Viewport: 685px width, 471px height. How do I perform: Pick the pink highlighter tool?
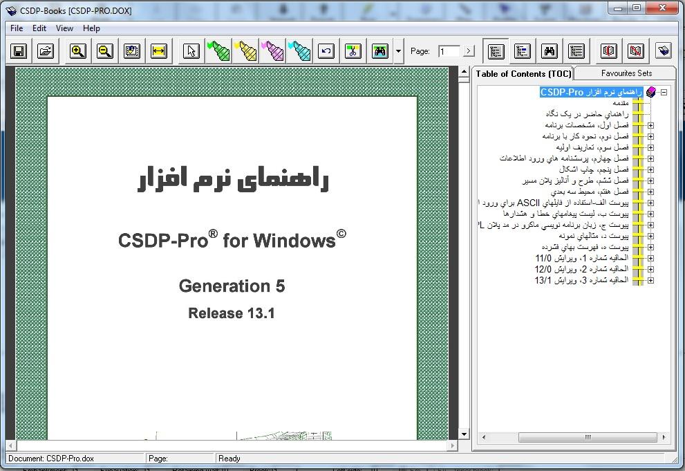[x=272, y=52]
